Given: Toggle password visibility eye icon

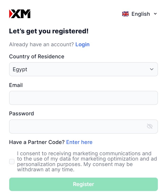Looking at the screenshot, I should (149, 126).
